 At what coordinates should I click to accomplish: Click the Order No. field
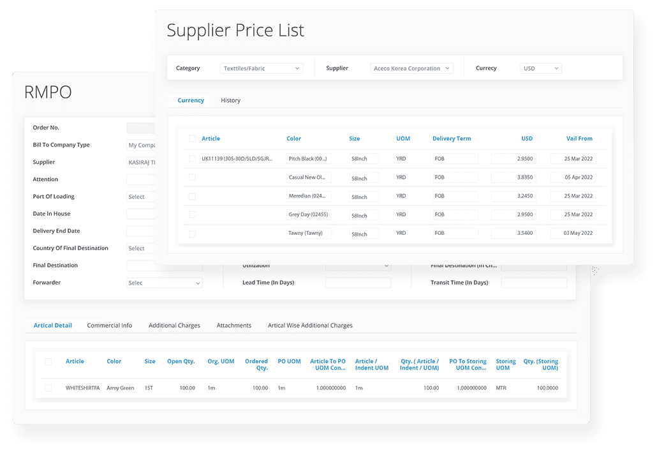pos(141,128)
